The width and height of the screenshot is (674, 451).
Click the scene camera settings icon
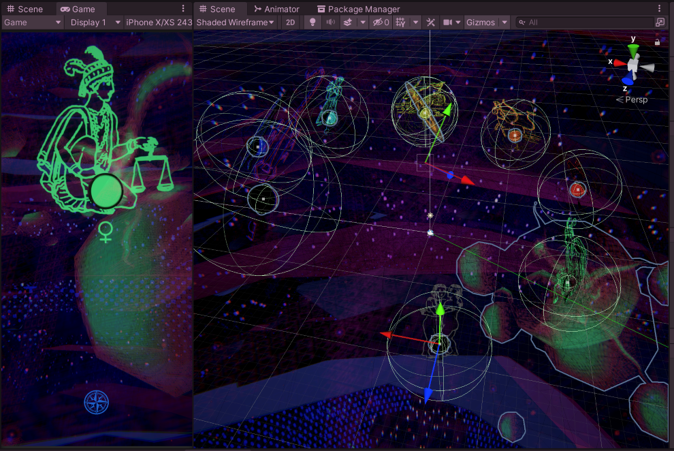[447, 22]
